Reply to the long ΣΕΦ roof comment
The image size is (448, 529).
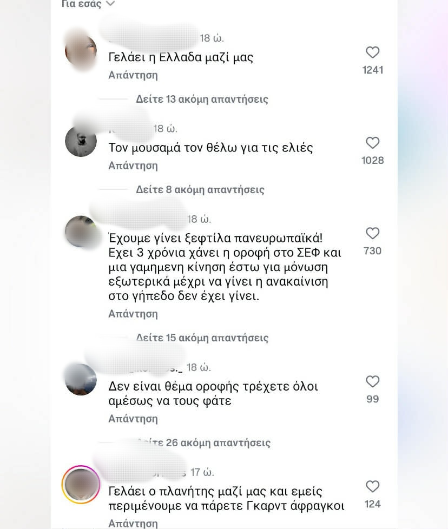(x=133, y=314)
